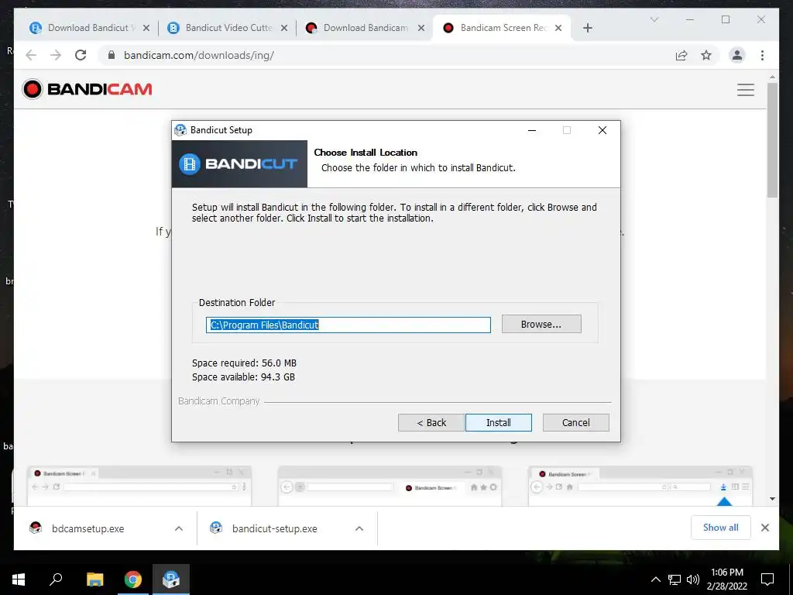Click the Bandicam logo on the page
Screen dimensions: 793x595
87,89
